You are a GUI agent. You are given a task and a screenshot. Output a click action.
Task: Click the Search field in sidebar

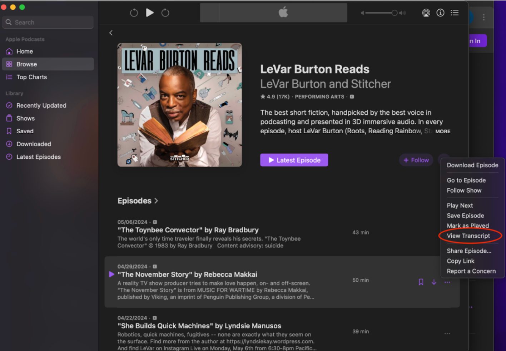48,22
